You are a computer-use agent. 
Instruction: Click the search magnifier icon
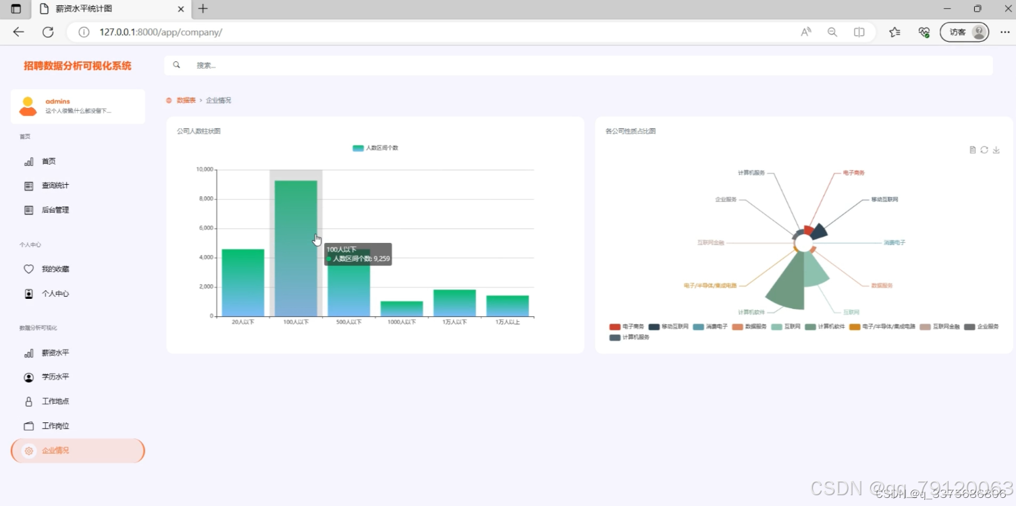pyautogui.click(x=177, y=65)
